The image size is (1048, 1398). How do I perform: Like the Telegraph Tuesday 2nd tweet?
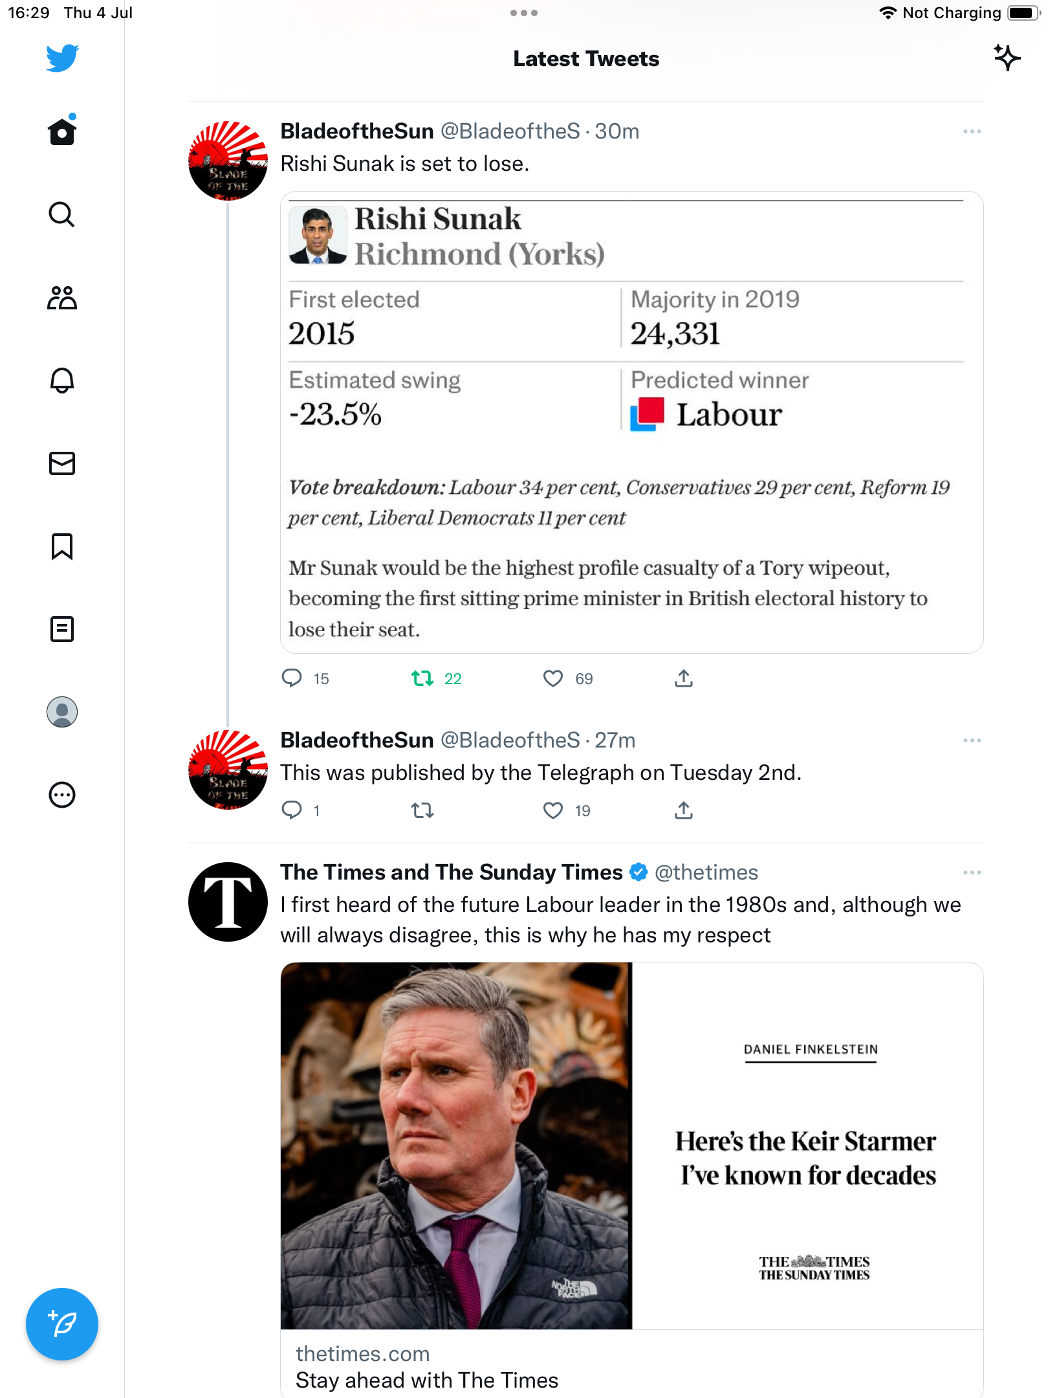tap(553, 810)
